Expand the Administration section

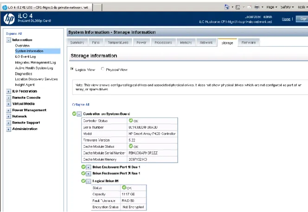click(8, 129)
